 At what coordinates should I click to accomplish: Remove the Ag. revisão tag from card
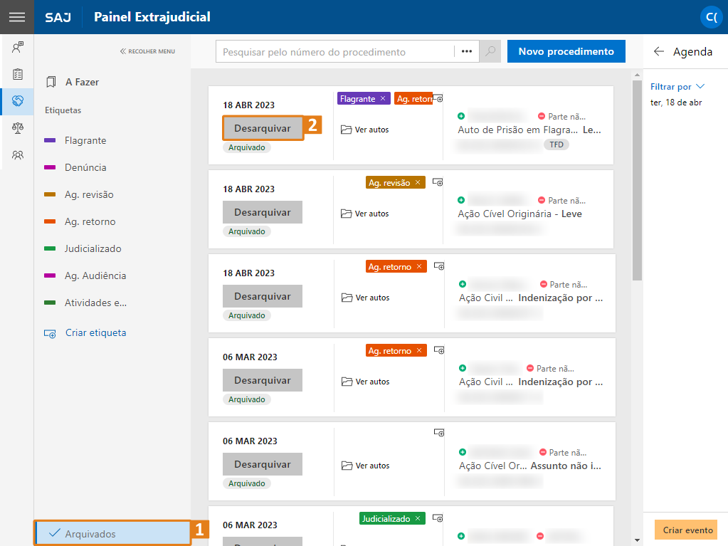(418, 182)
